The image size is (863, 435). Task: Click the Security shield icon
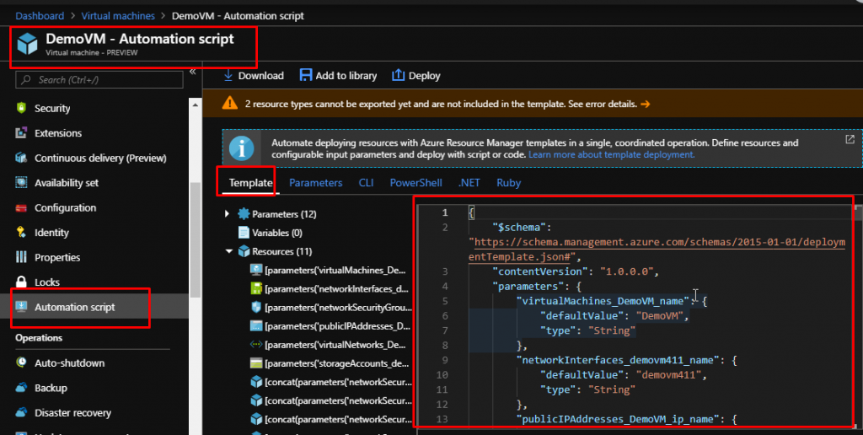click(x=21, y=108)
